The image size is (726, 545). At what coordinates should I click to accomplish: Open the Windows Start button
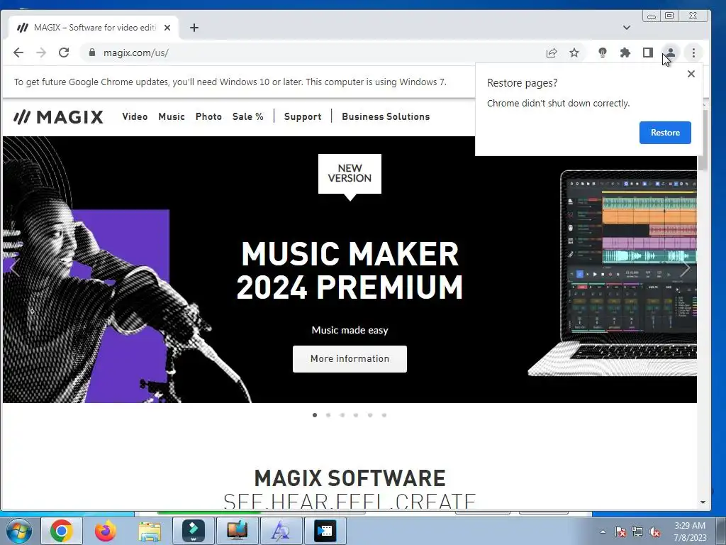[x=19, y=531]
